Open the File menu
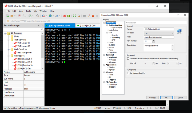The height and width of the screenshot is (113, 192). [8, 11]
